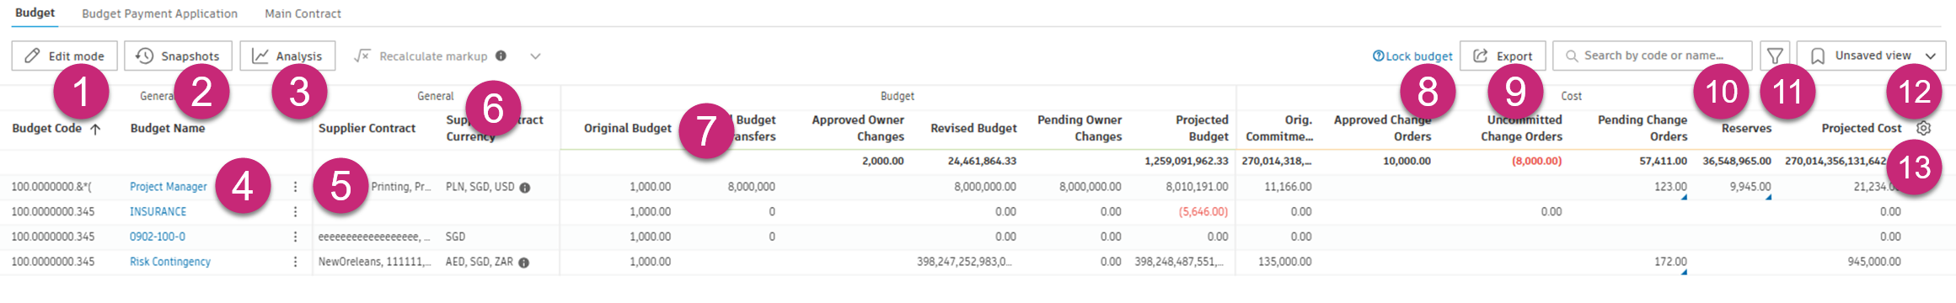Select the 2,000.00 approved owner changes total

(882, 162)
